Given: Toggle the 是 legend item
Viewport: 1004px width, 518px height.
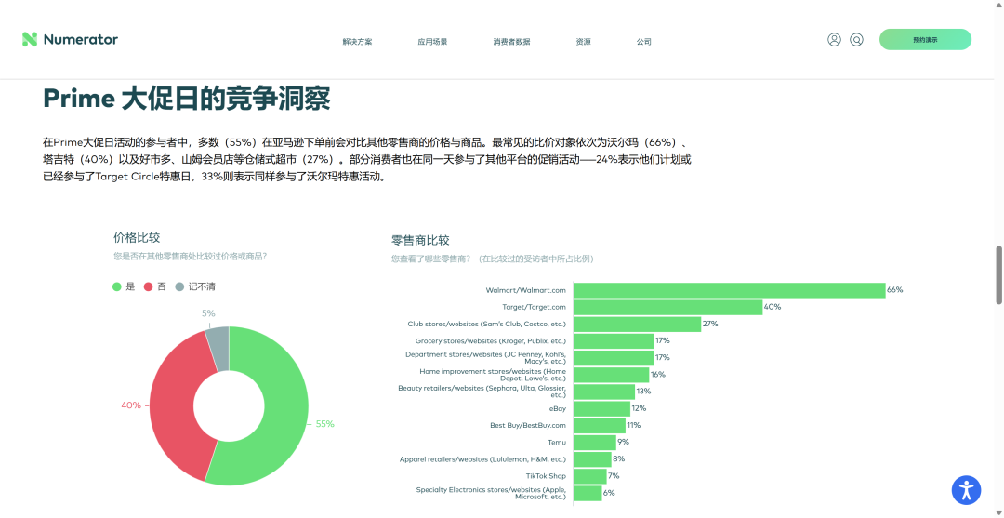Looking at the screenshot, I should (x=125, y=286).
